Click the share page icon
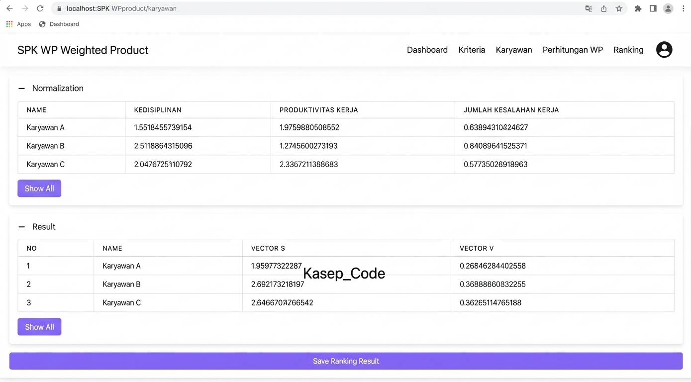The image size is (691, 382). point(604,8)
